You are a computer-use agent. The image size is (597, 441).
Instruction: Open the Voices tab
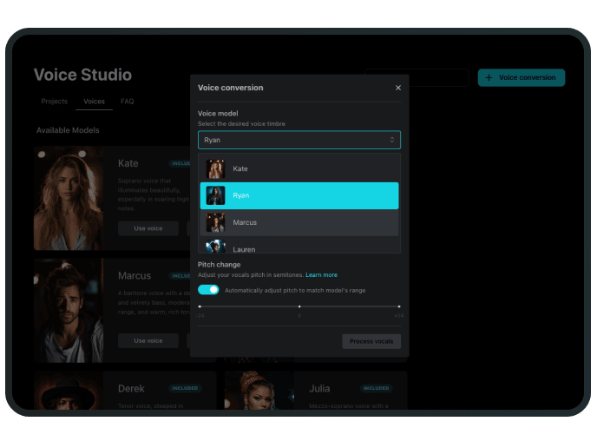94,102
